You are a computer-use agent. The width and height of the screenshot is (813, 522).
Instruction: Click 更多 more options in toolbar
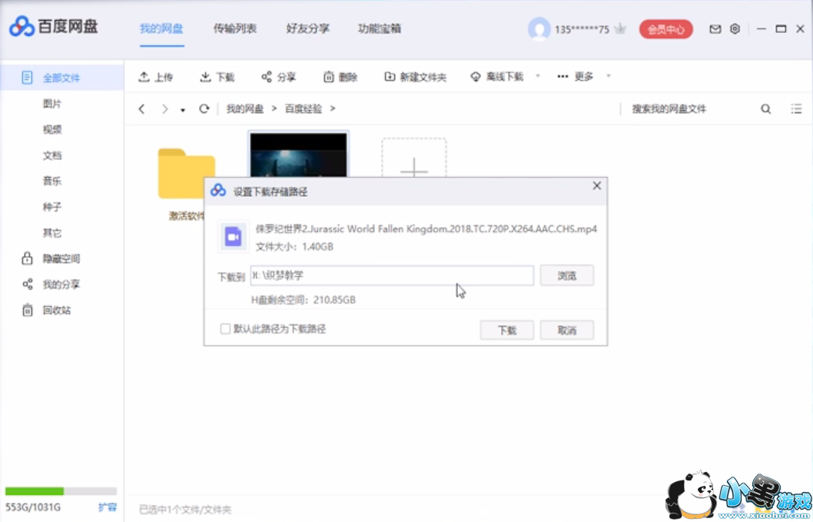(x=575, y=77)
